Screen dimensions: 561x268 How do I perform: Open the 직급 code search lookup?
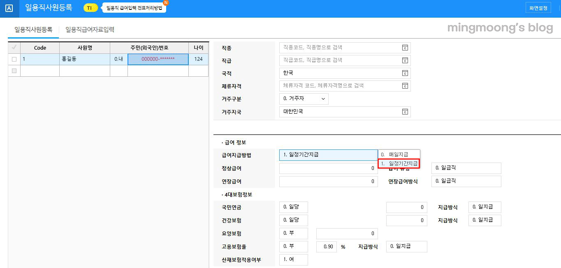tap(406, 60)
